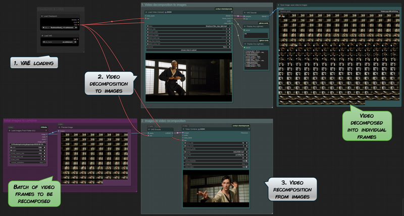Collapse VAE Decode node via its title dot
The height and width of the screenshot is (216, 404).
click(x=245, y=13)
